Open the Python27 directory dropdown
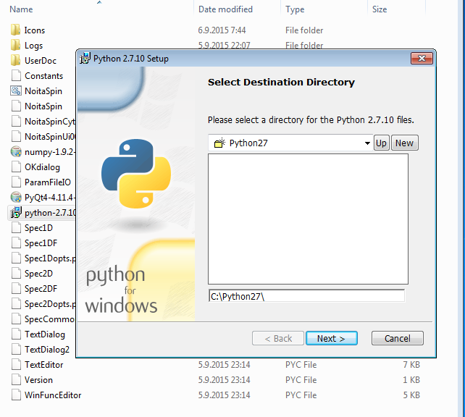 point(367,143)
